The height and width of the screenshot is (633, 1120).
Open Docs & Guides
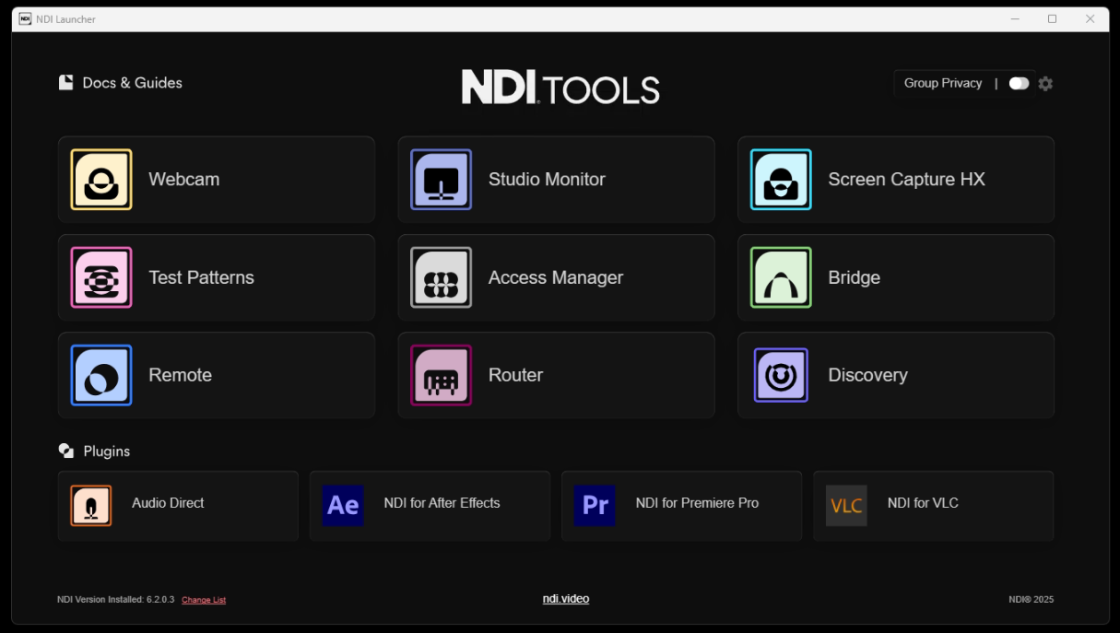click(x=120, y=82)
